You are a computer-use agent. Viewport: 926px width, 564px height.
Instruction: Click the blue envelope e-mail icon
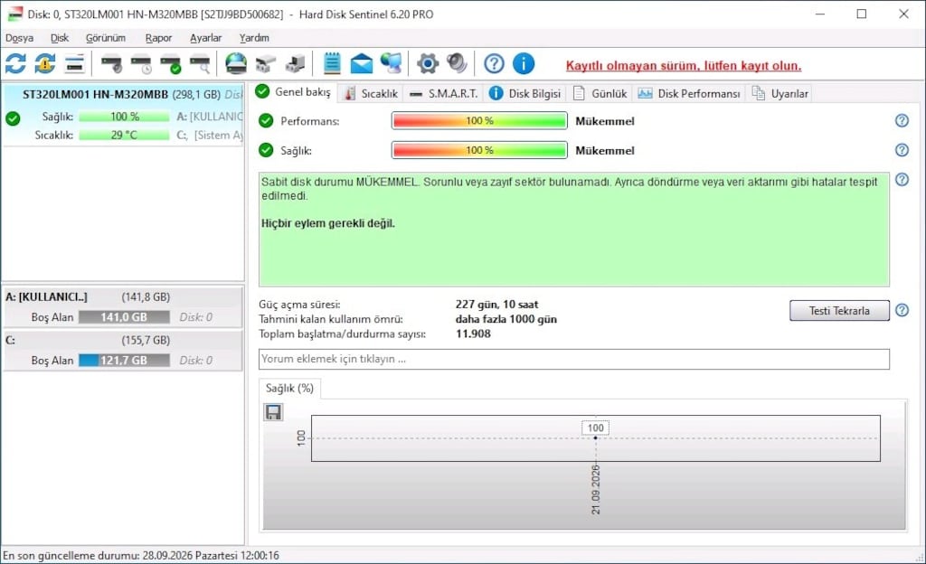click(x=362, y=63)
